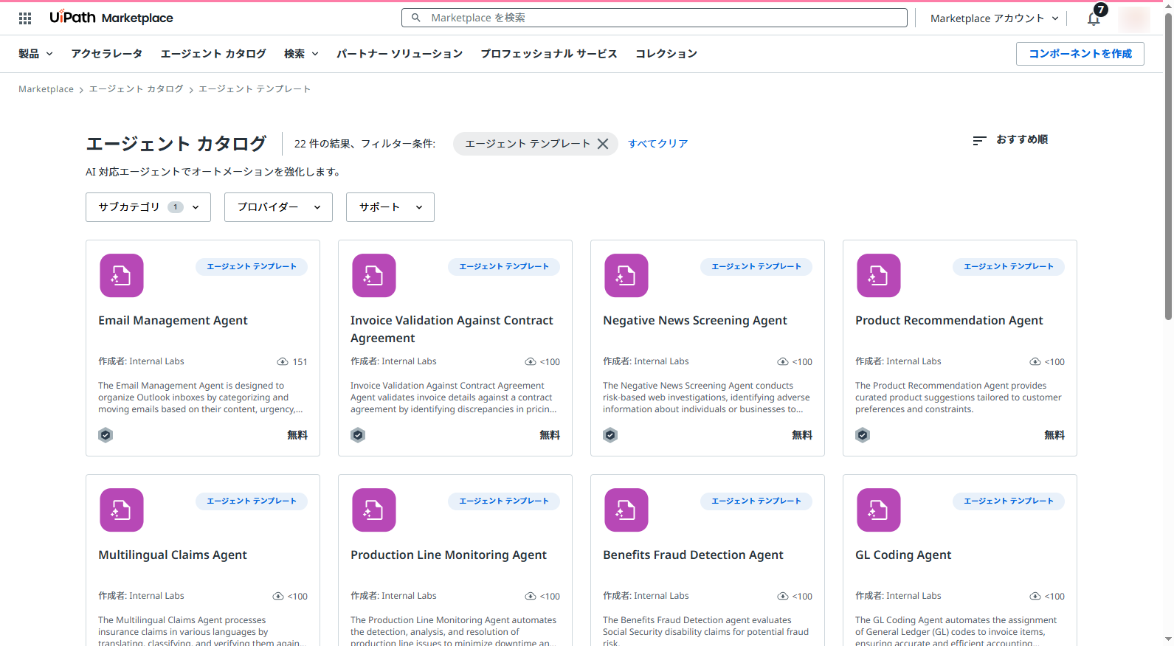The height and width of the screenshot is (646, 1174).
Task: Open the Production Line Monitoring Agent title
Action: coord(449,555)
